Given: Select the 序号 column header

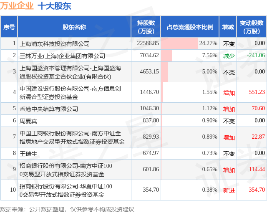Looking at the screenshot, I should 9,27.
